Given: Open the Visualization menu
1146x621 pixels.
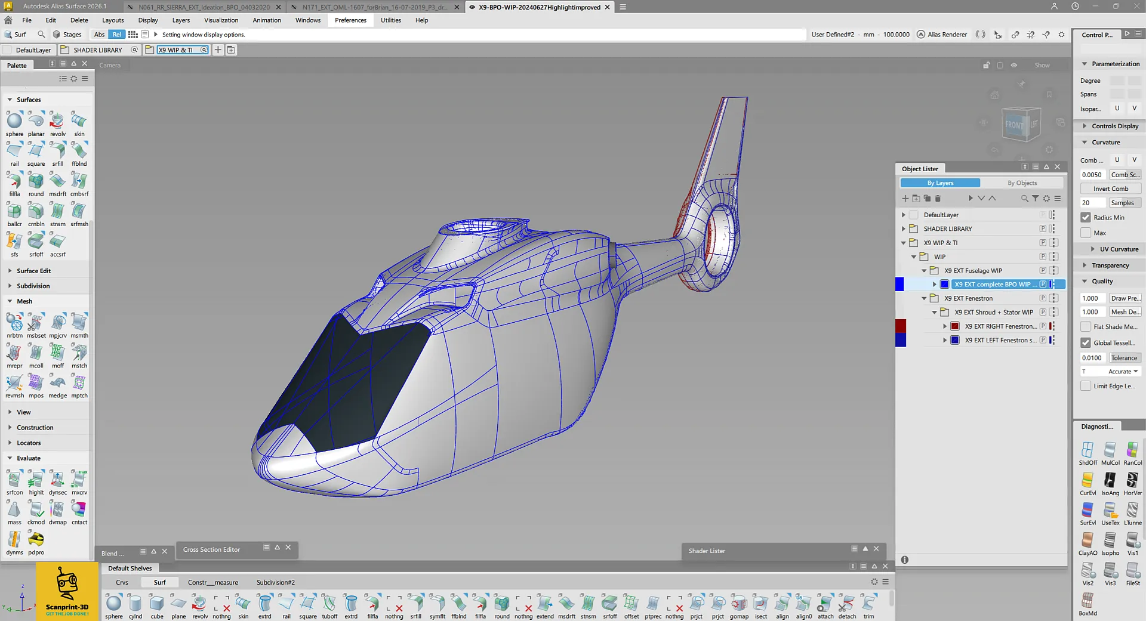Looking at the screenshot, I should [x=221, y=20].
